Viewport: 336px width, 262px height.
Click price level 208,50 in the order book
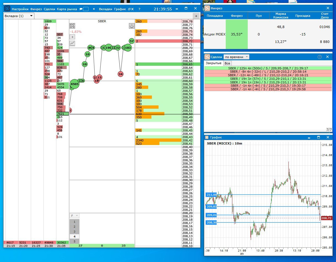(x=187, y=114)
